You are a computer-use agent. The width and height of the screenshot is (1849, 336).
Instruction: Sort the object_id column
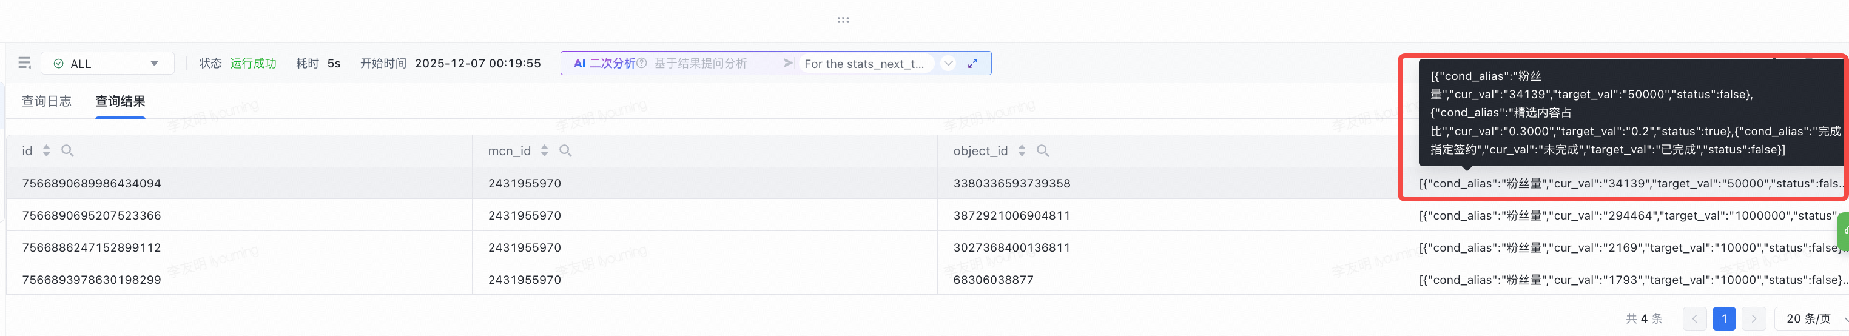click(x=1022, y=151)
